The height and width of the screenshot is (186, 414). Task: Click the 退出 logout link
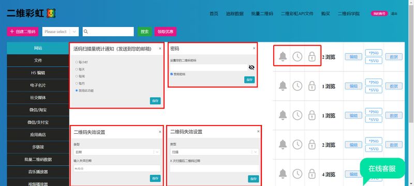(394, 14)
